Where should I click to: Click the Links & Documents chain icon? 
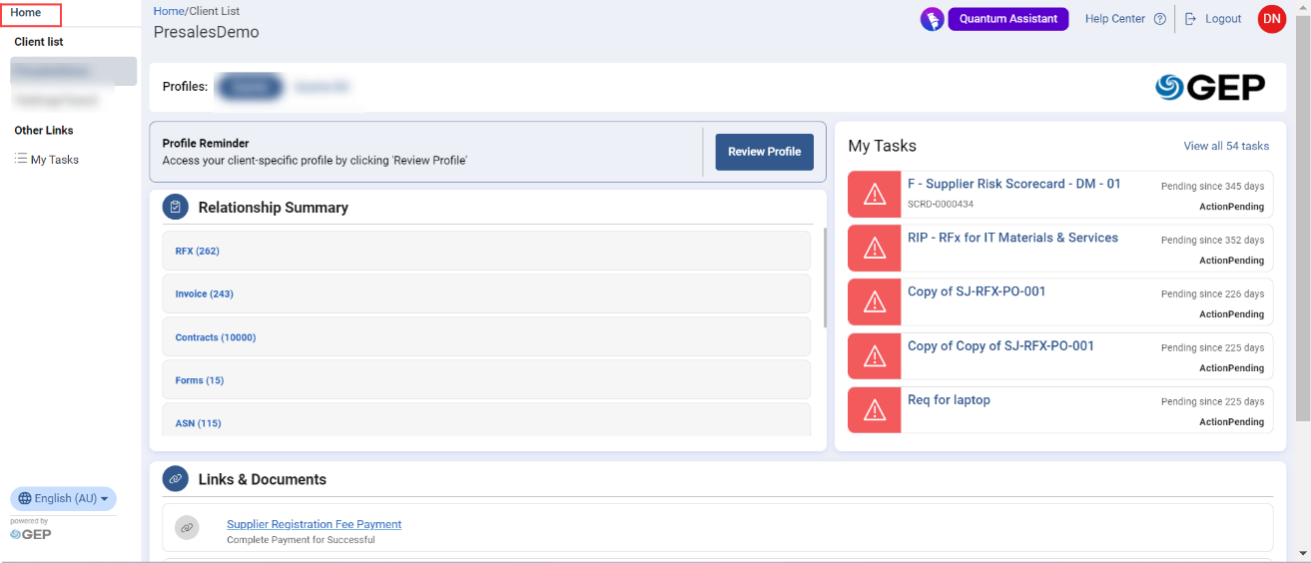(176, 479)
